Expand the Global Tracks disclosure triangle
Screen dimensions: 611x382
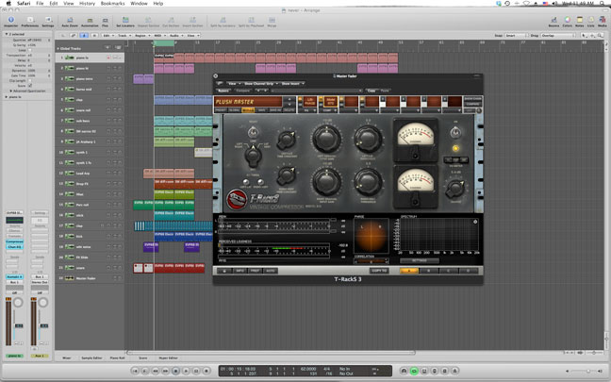point(58,49)
